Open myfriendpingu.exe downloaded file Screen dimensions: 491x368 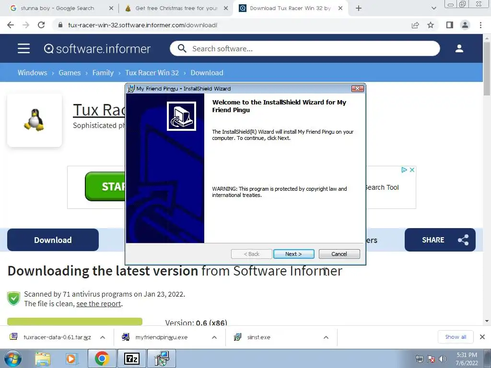coord(162,337)
